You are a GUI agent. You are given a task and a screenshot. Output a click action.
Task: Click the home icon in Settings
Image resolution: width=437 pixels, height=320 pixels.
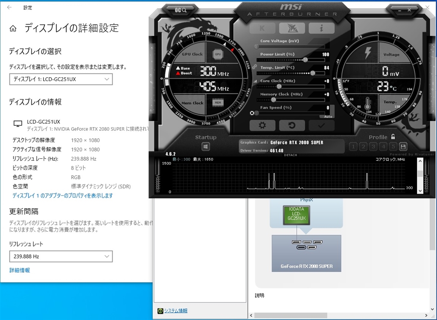pos(13,28)
